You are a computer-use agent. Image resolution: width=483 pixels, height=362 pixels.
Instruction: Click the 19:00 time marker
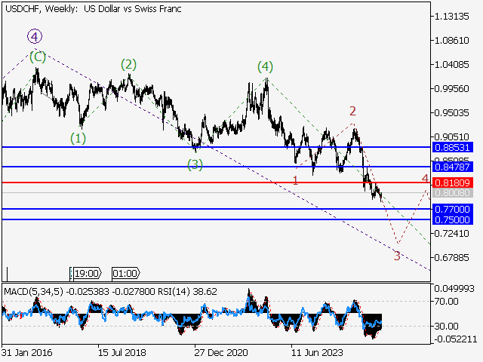tap(86, 273)
